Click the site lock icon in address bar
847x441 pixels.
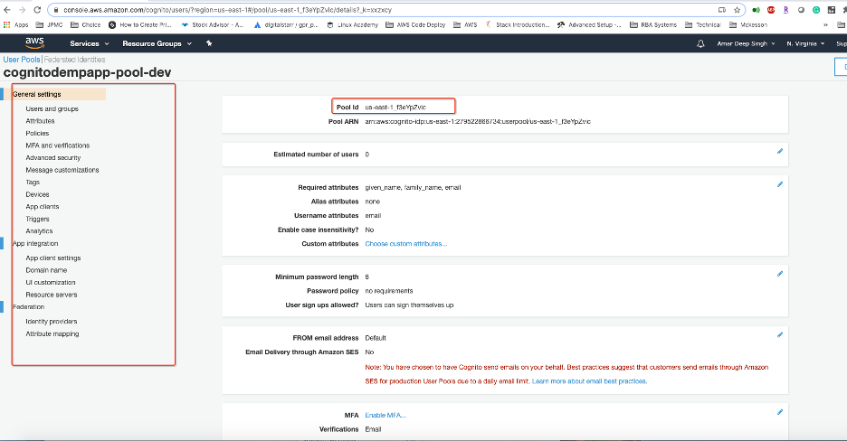(x=56, y=10)
